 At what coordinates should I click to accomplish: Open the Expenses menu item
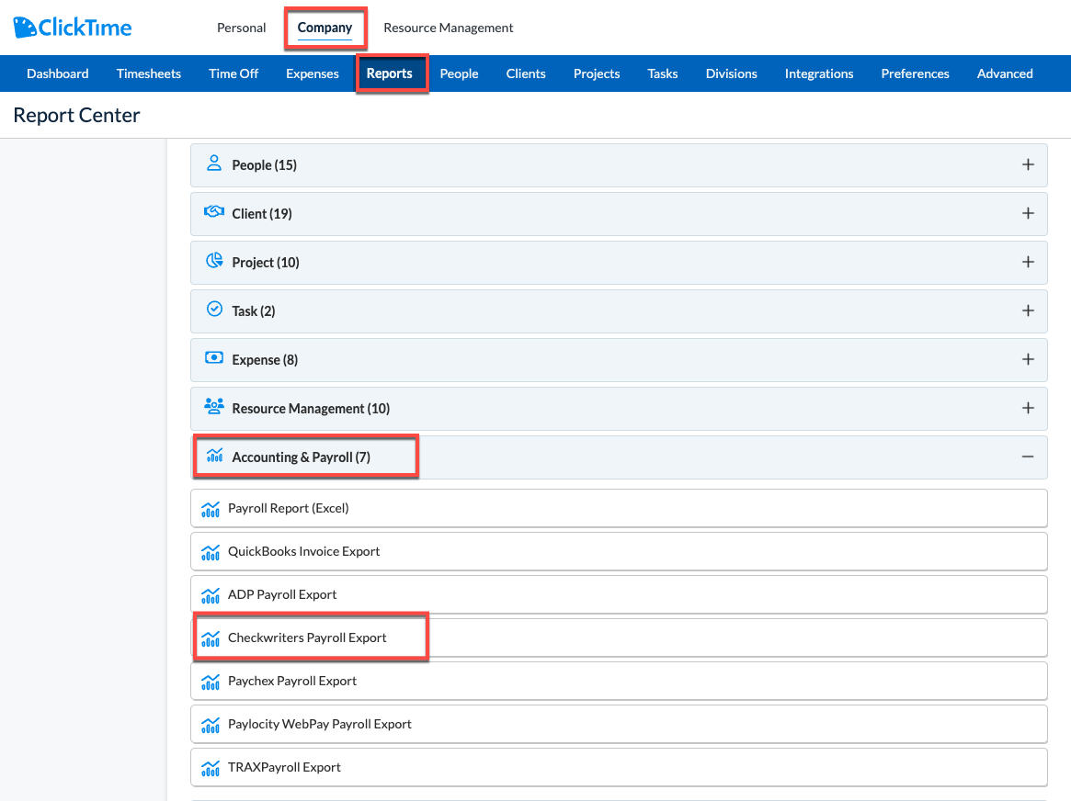coord(313,73)
